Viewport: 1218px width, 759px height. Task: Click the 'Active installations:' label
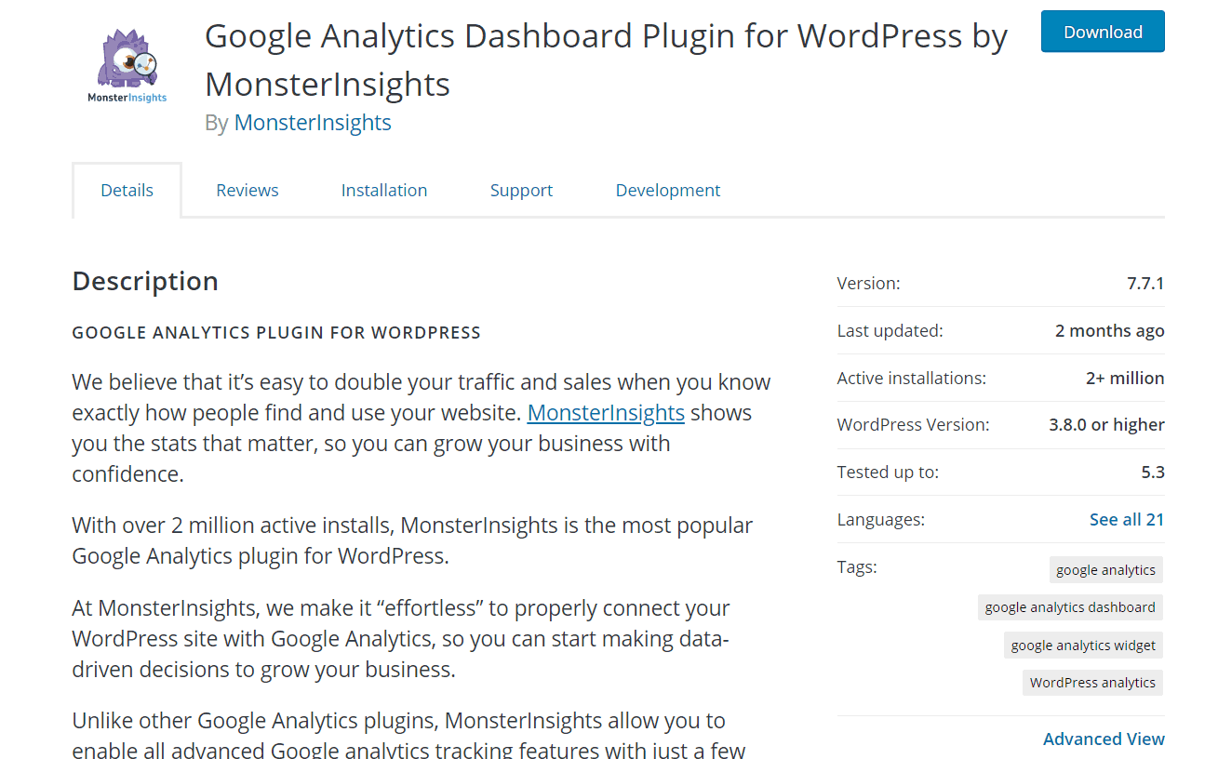[x=912, y=379]
